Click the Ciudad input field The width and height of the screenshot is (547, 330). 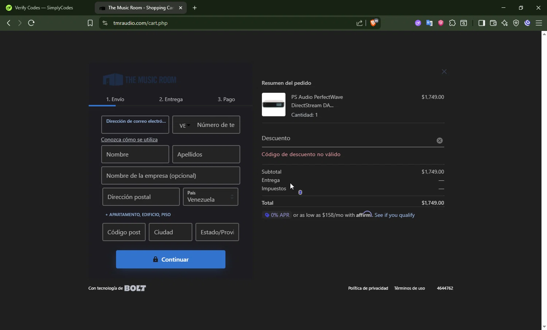[x=170, y=232]
